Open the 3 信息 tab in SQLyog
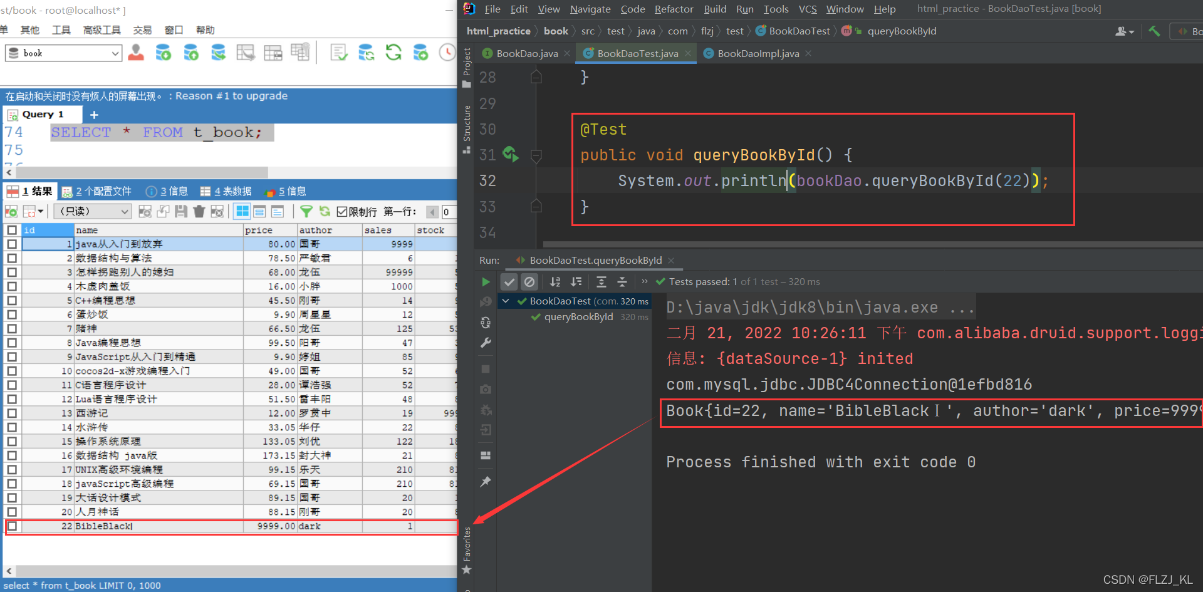This screenshot has width=1203, height=592. 167,191
